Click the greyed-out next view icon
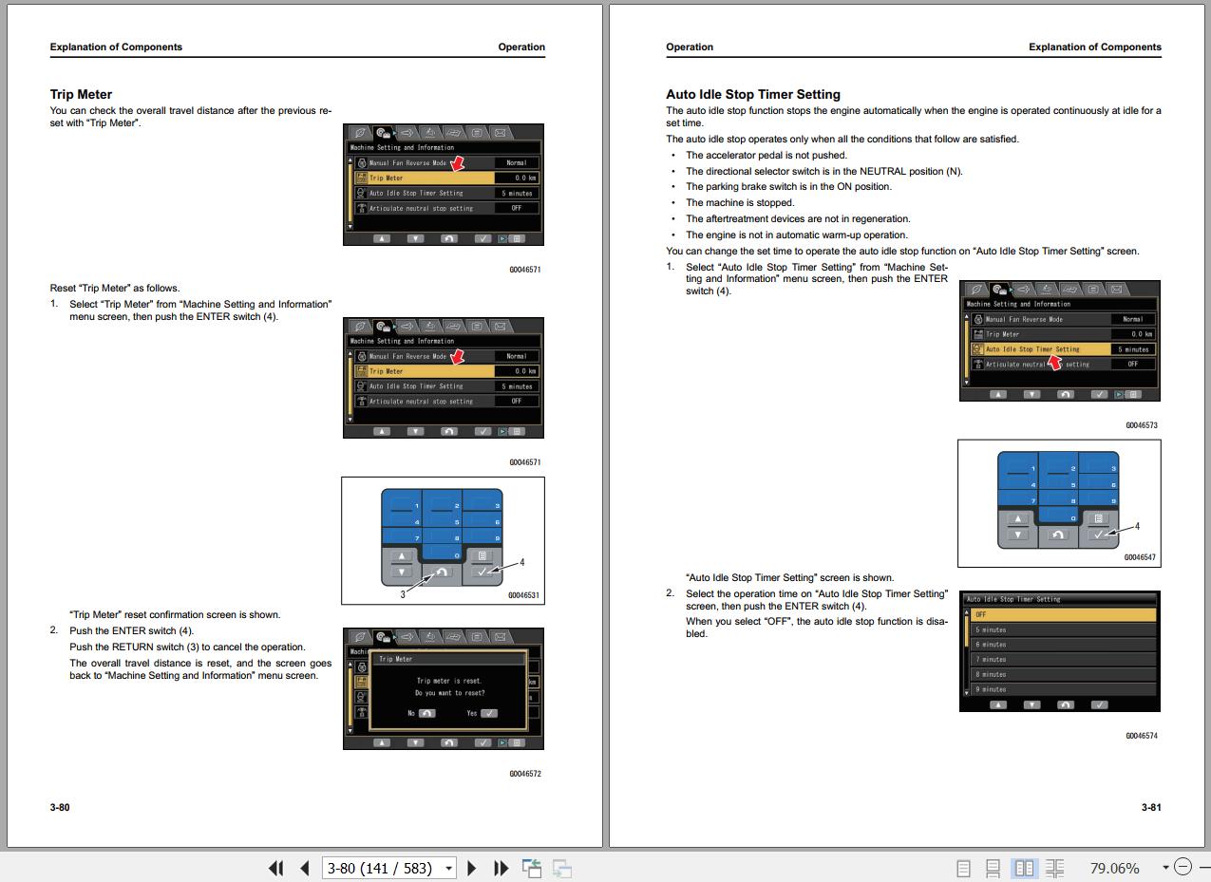This screenshot has width=1211, height=882. pyautogui.click(x=561, y=868)
